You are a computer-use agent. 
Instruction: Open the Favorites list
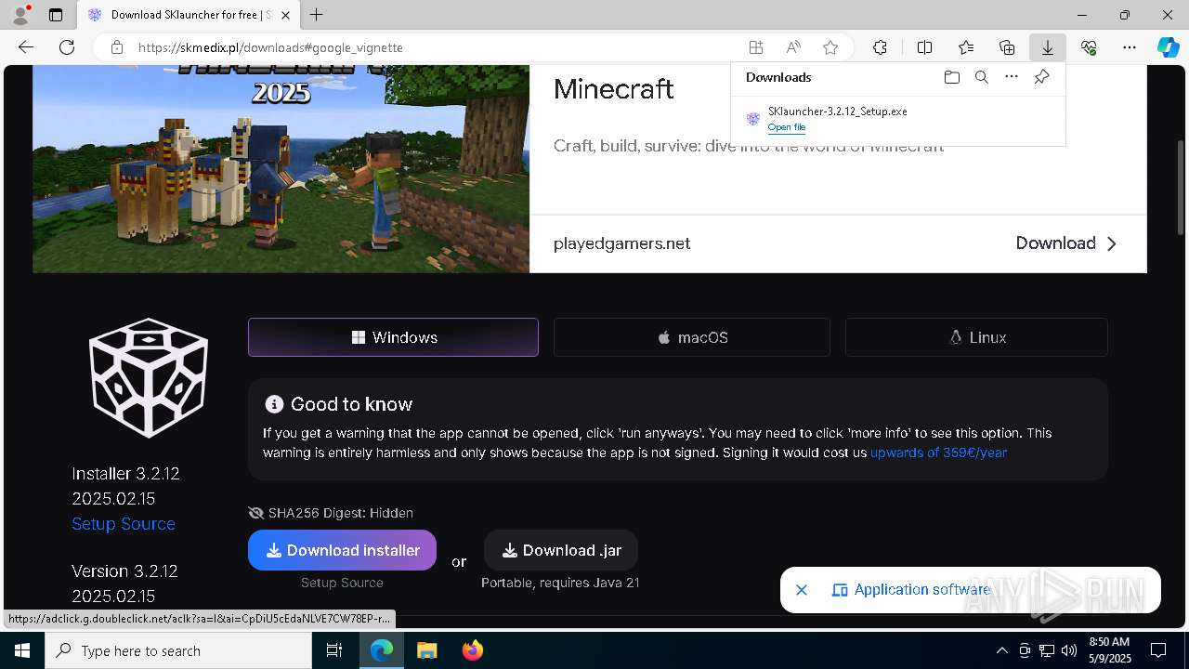966,47
